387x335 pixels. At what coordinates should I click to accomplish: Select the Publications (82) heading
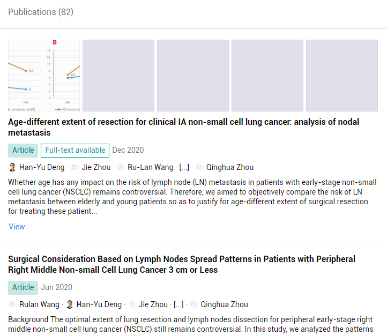[x=41, y=12]
